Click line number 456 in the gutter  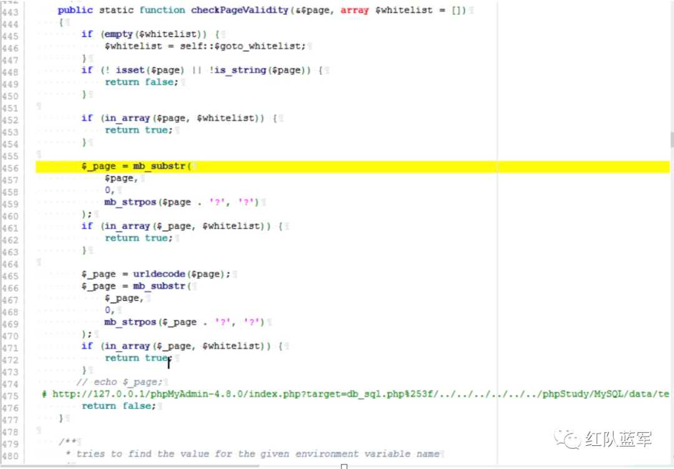click(10, 168)
